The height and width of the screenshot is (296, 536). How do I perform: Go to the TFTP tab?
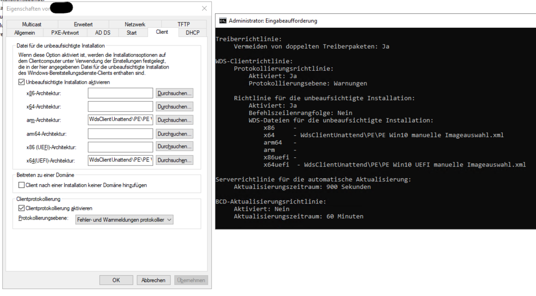(x=183, y=25)
